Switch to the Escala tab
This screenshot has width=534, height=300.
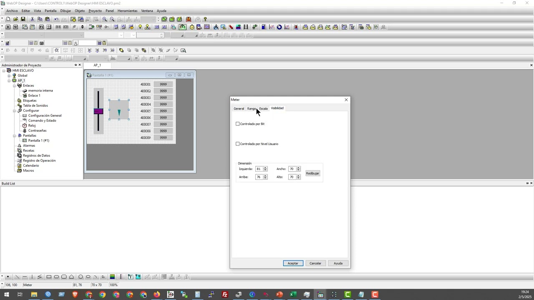click(x=263, y=109)
